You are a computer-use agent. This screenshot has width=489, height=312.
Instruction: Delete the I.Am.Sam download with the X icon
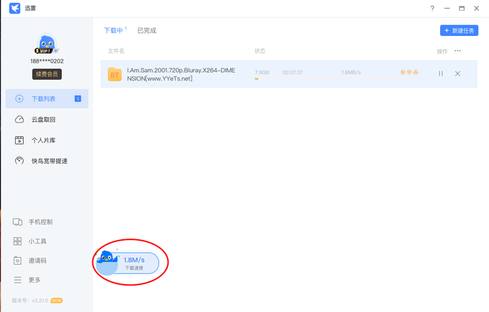pyautogui.click(x=457, y=73)
